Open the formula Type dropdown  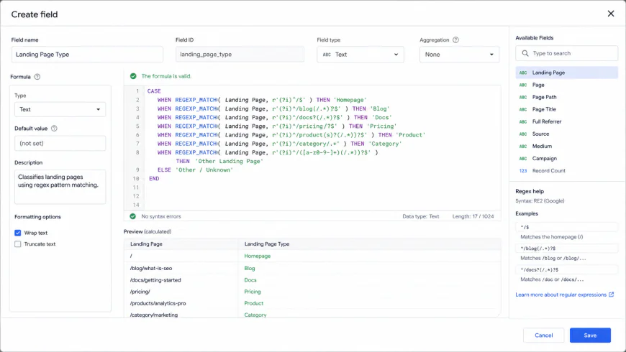coord(60,109)
